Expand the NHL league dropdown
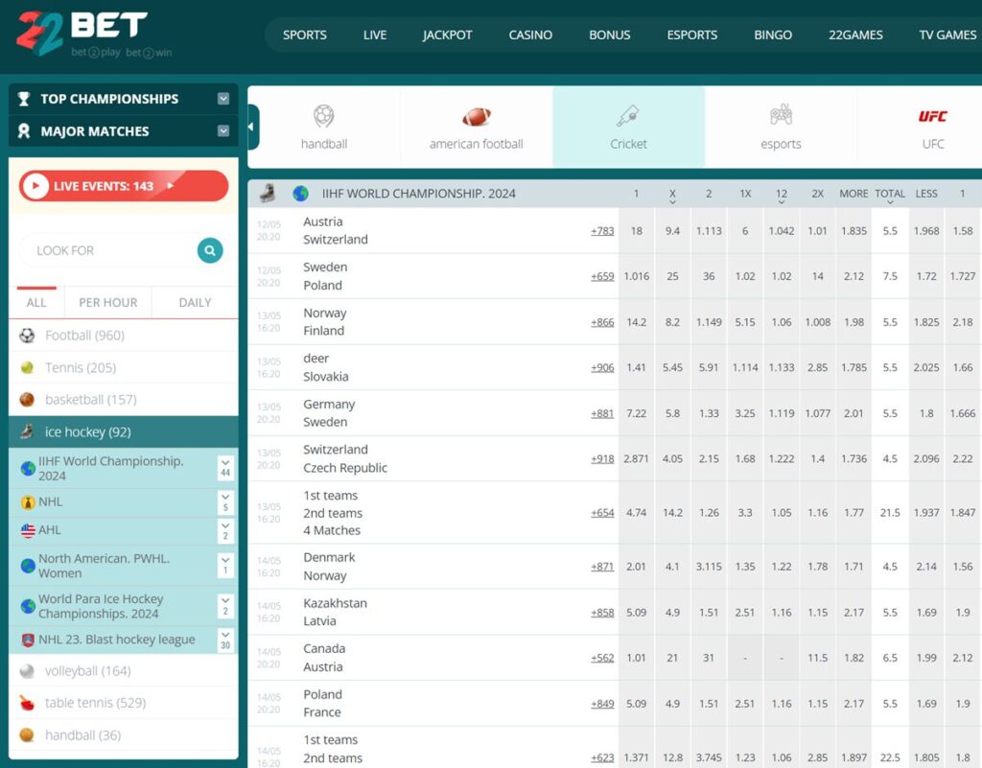The image size is (982, 768). tap(225, 502)
